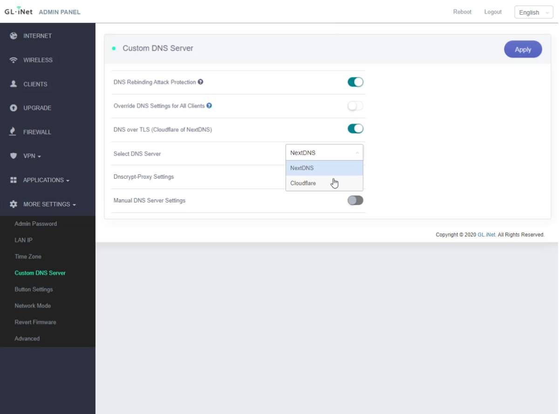Enable Manual DNS Server Settings toggle
Viewport: 559px width, 414px height.
coord(355,200)
